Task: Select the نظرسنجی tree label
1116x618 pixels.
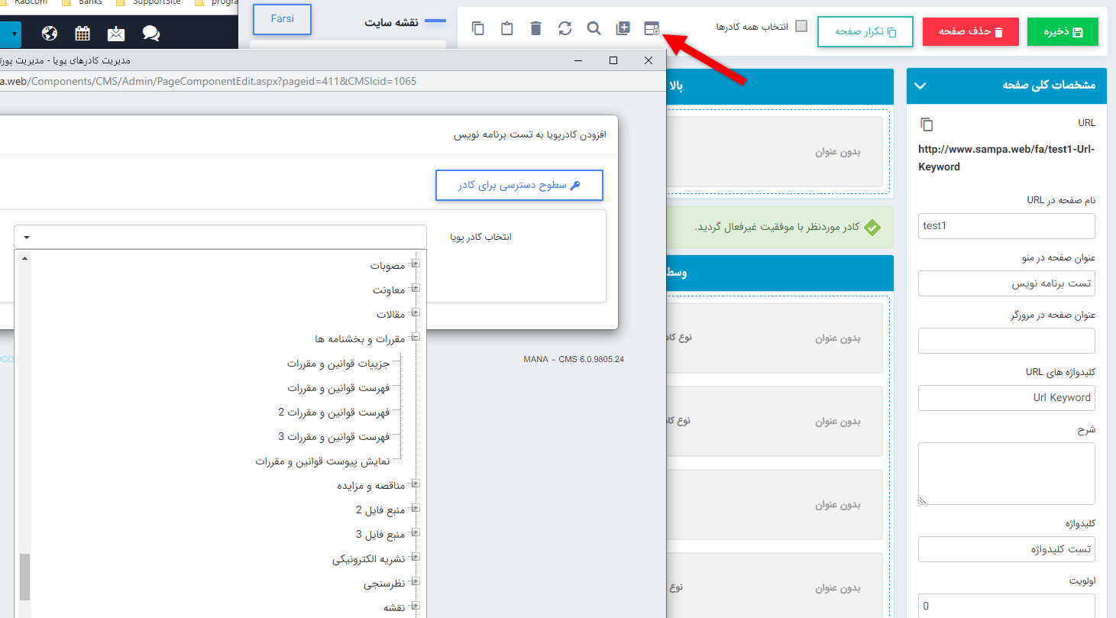Action: tap(384, 584)
